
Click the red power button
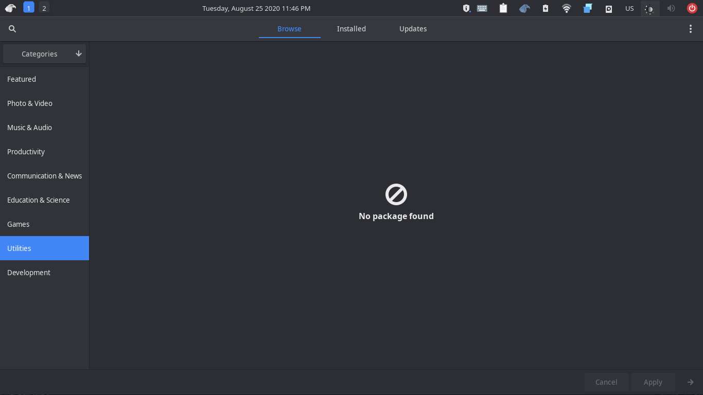[x=692, y=8]
